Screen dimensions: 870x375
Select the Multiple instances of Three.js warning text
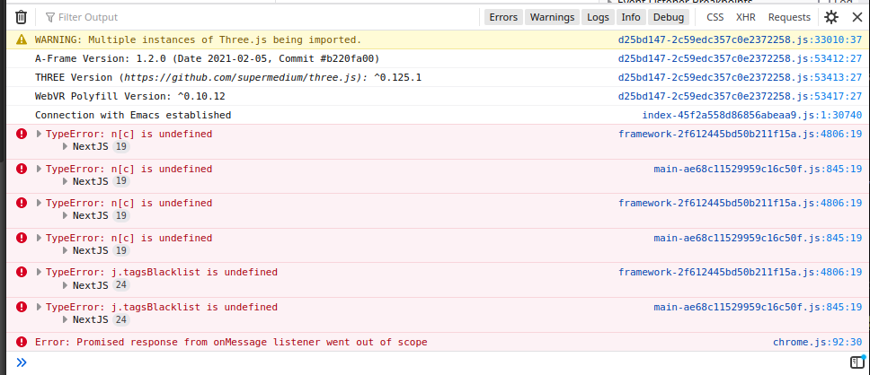tap(198, 39)
